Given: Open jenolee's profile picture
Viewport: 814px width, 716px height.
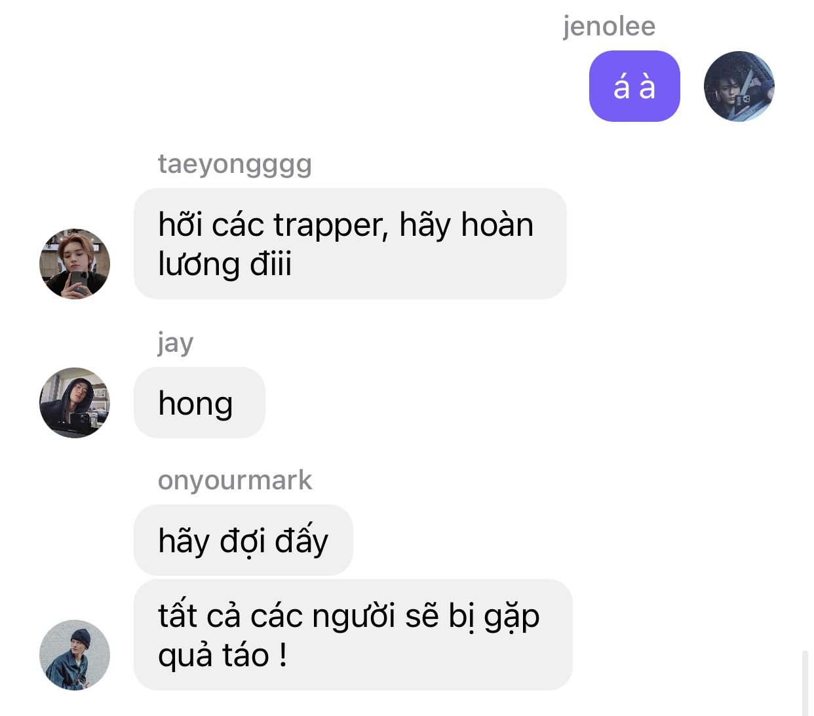Looking at the screenshot, I should pos(739,86).
